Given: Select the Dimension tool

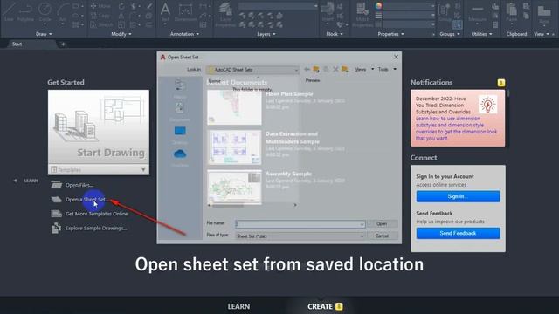Looking at the screenshot, I should [185, 13].
